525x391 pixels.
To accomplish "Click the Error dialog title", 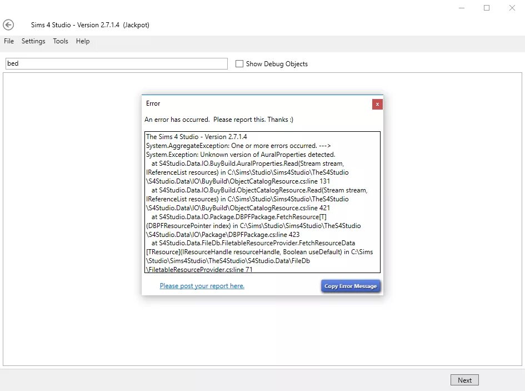I will [x=153, y=103].
